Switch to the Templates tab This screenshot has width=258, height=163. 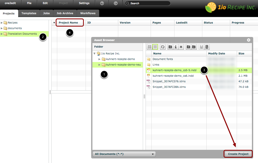coord(29,13)
